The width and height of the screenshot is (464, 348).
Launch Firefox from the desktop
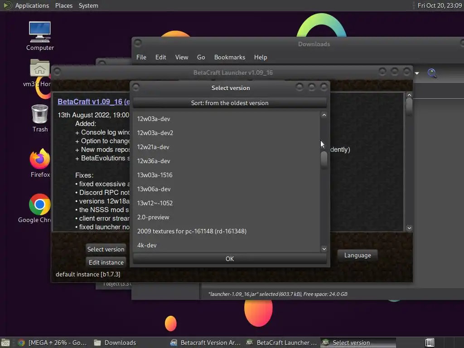[40, 163]
